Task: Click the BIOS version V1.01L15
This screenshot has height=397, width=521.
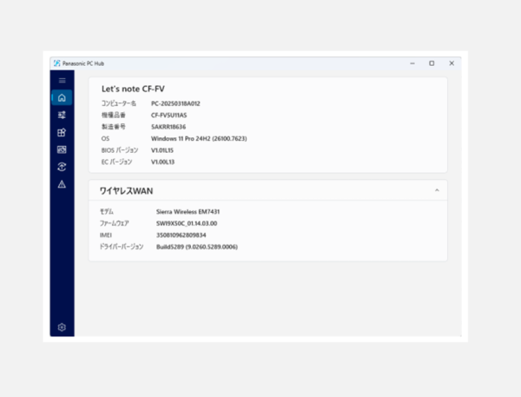Action: tap(162, 149)
